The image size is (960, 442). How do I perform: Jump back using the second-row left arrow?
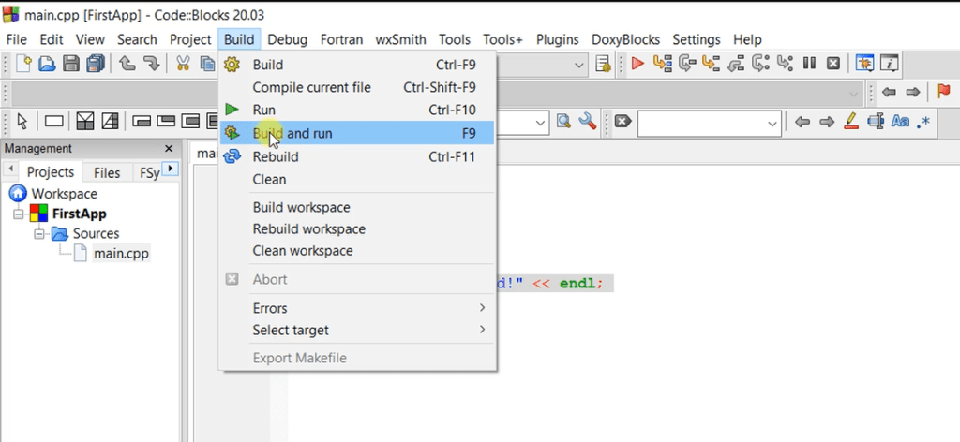[889, 93]
